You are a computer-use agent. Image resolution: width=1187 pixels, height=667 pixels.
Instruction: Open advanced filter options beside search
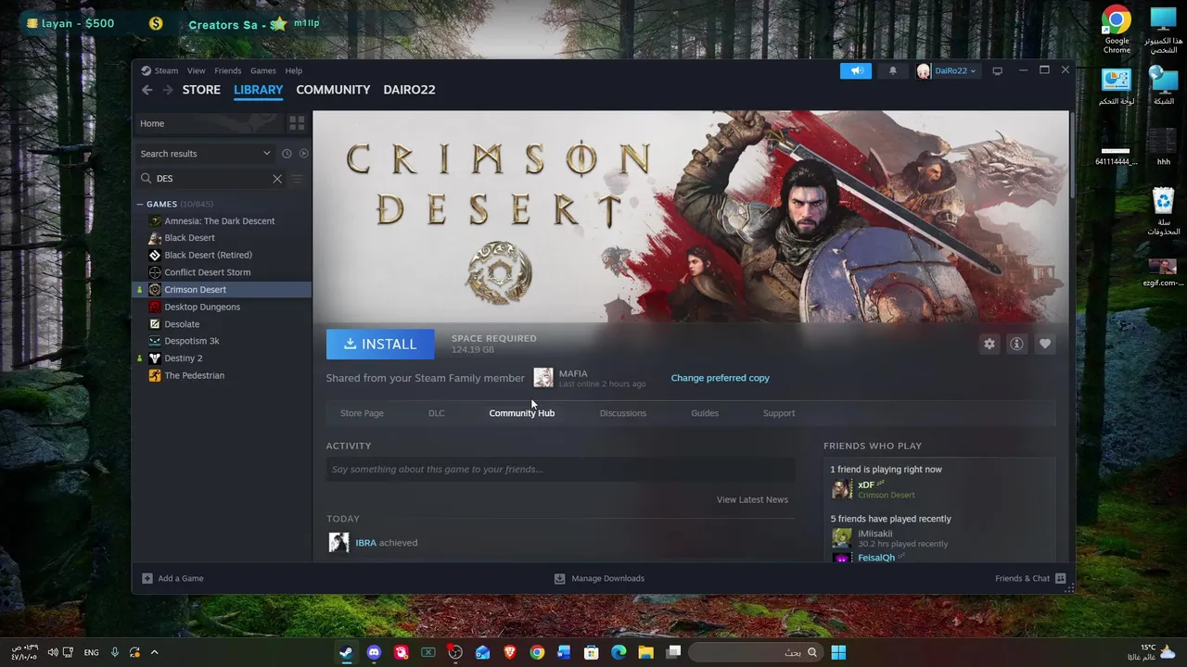click(x=298, y=179)
